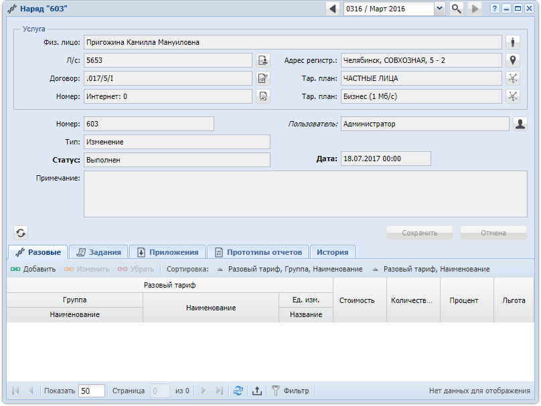Sort by Разовый тариф, Группа, Наименование

pos(290,269)
